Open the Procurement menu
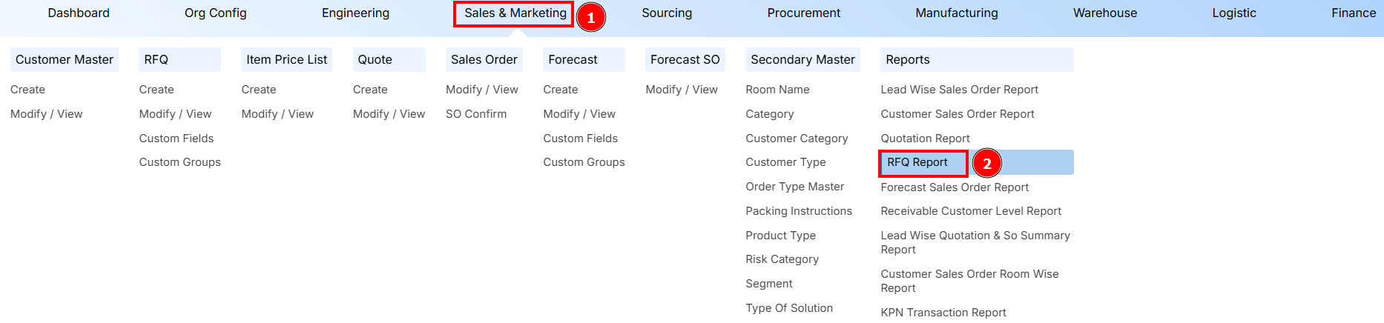 [x=804, y=13]
